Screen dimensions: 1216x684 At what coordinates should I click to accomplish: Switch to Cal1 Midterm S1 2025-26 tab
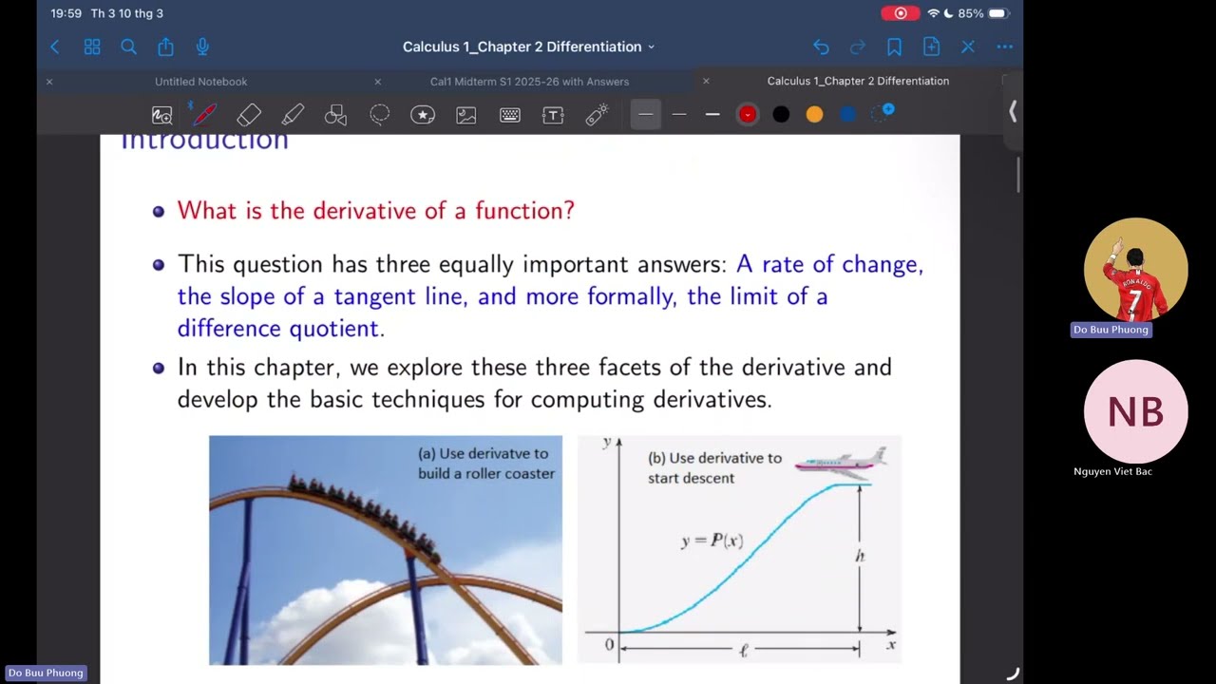coord(529,82)
